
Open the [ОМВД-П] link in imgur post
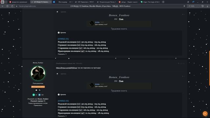tap(63, 101)
